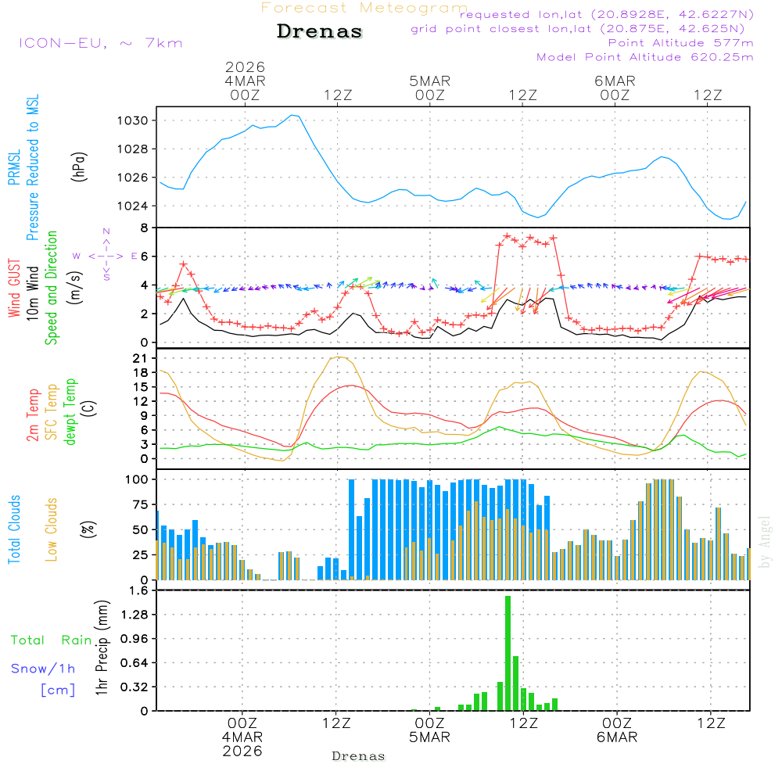This screenshot has height=782, width=782.
Task: Click the blue Total Clouds legend label
Action: [x=14, y=529]
